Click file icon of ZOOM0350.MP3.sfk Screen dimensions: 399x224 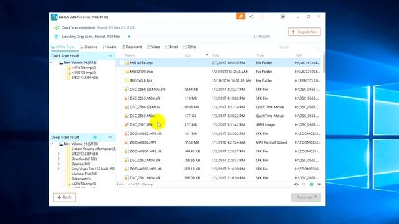(127, 169)
